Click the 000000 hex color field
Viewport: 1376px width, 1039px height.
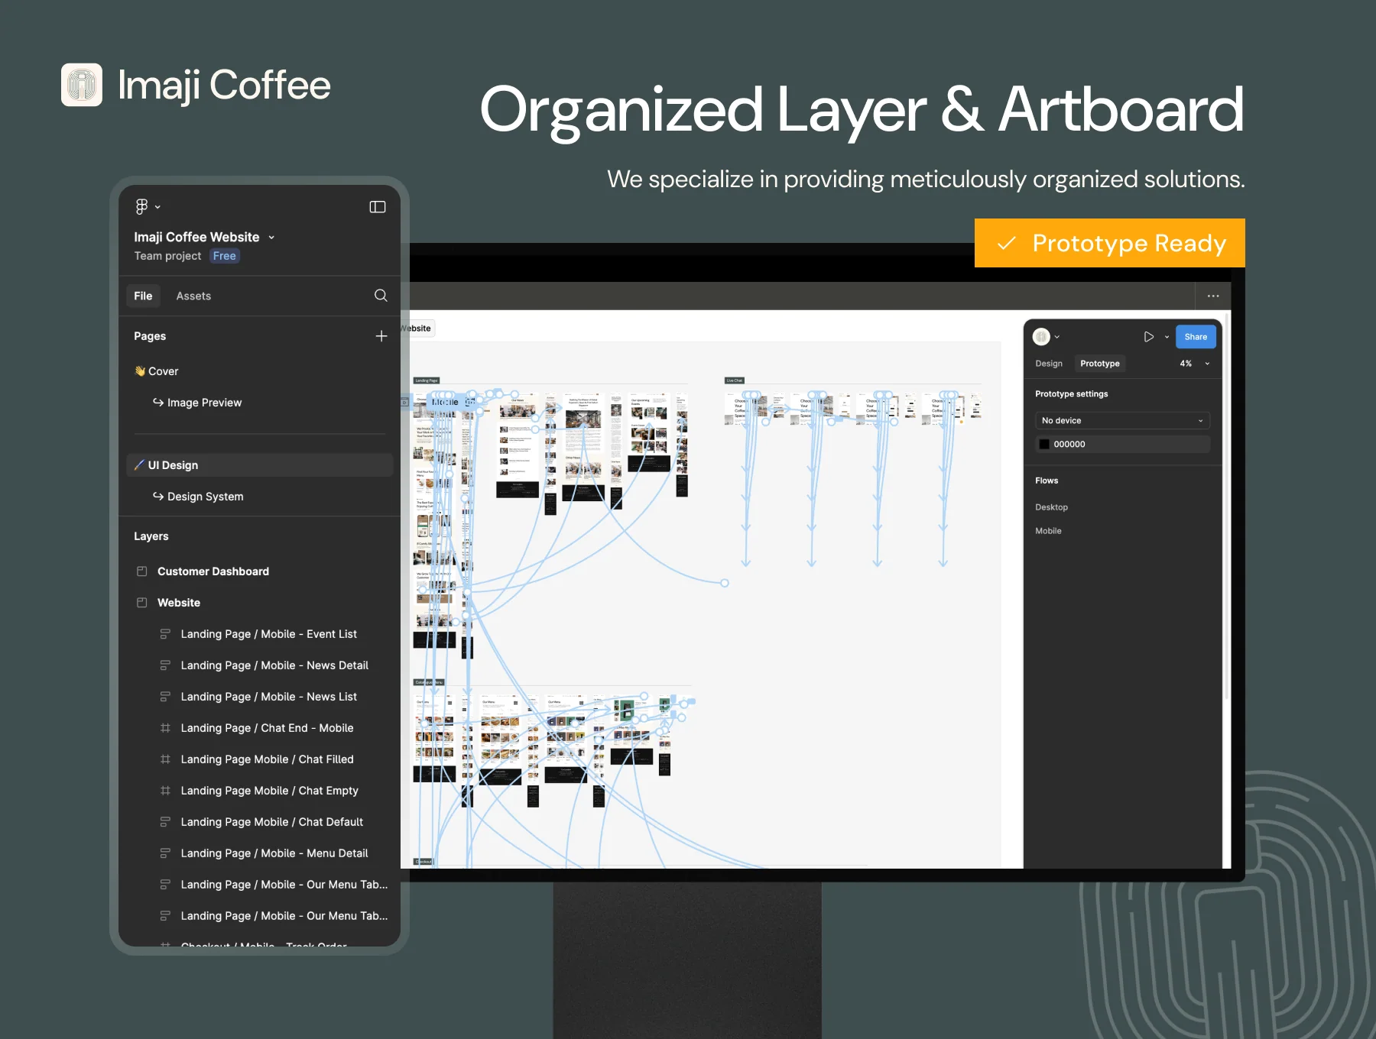[1122, 445]
